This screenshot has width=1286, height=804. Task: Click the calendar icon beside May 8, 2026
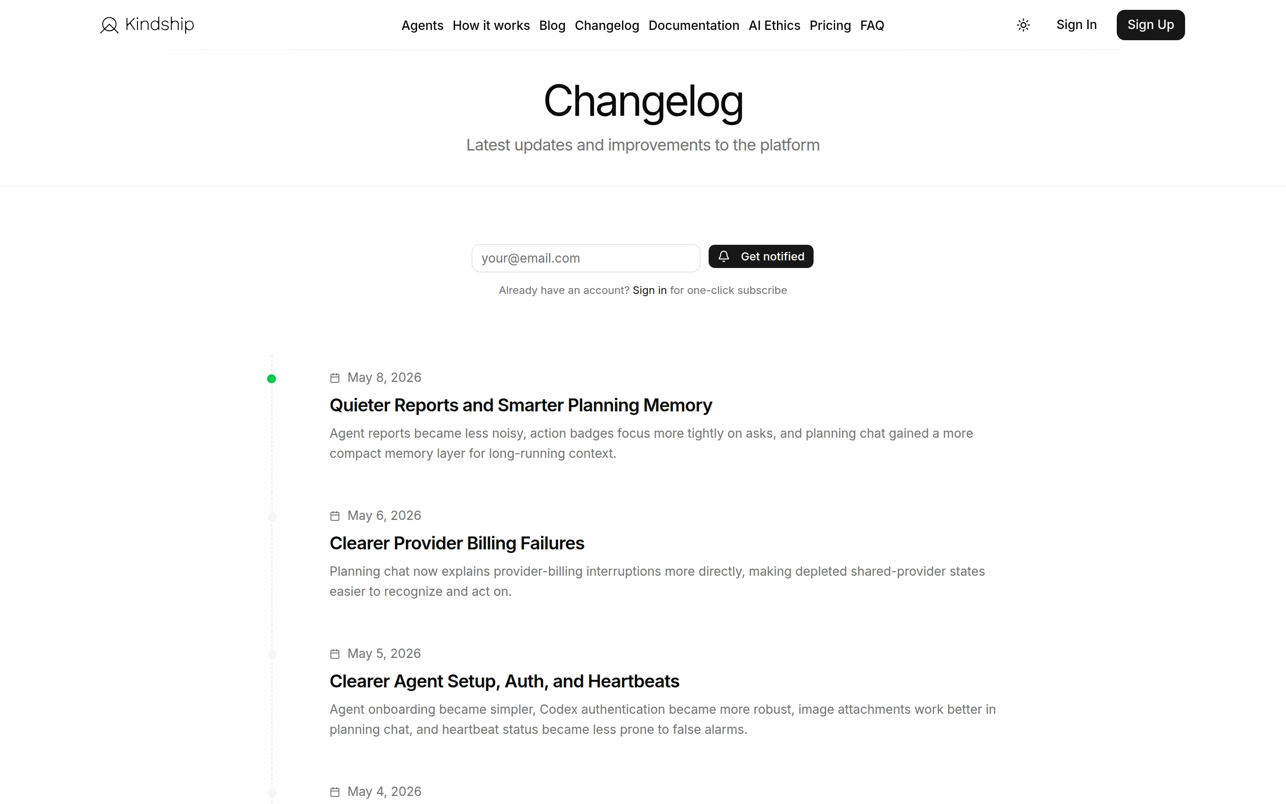335,378
